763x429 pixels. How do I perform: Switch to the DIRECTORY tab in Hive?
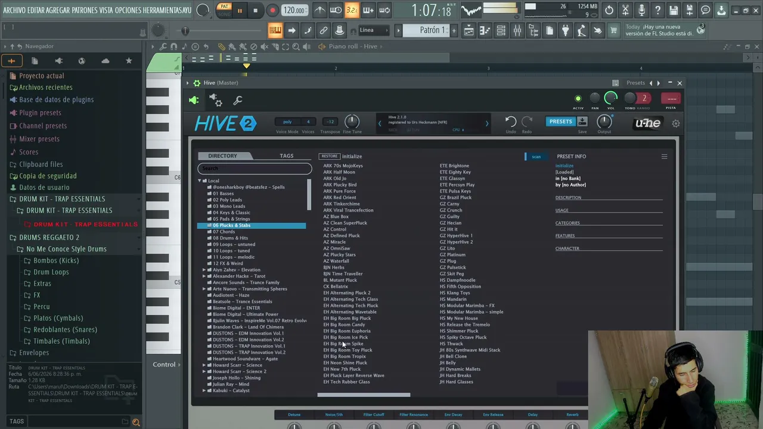[222, 156]
